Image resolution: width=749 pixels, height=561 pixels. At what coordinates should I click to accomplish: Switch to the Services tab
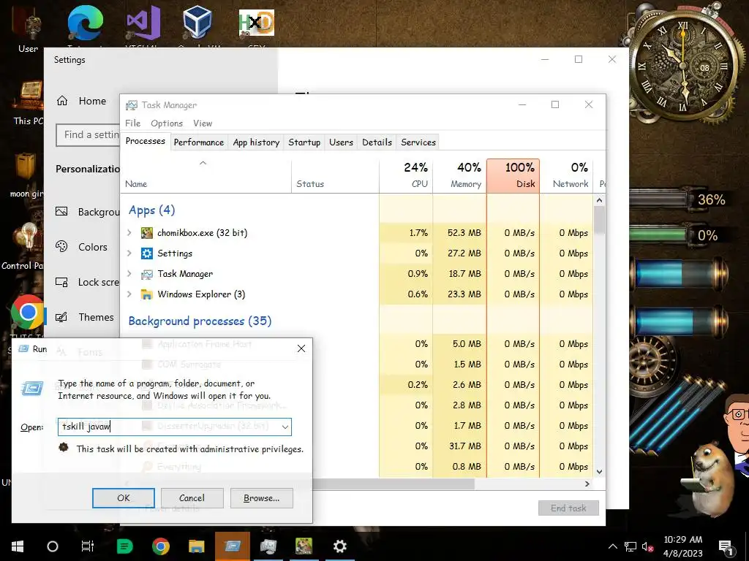(x=418, y=142)
